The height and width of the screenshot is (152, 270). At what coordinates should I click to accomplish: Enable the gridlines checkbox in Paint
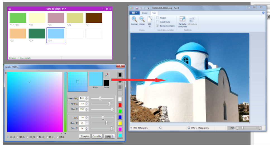coord(157,22)
